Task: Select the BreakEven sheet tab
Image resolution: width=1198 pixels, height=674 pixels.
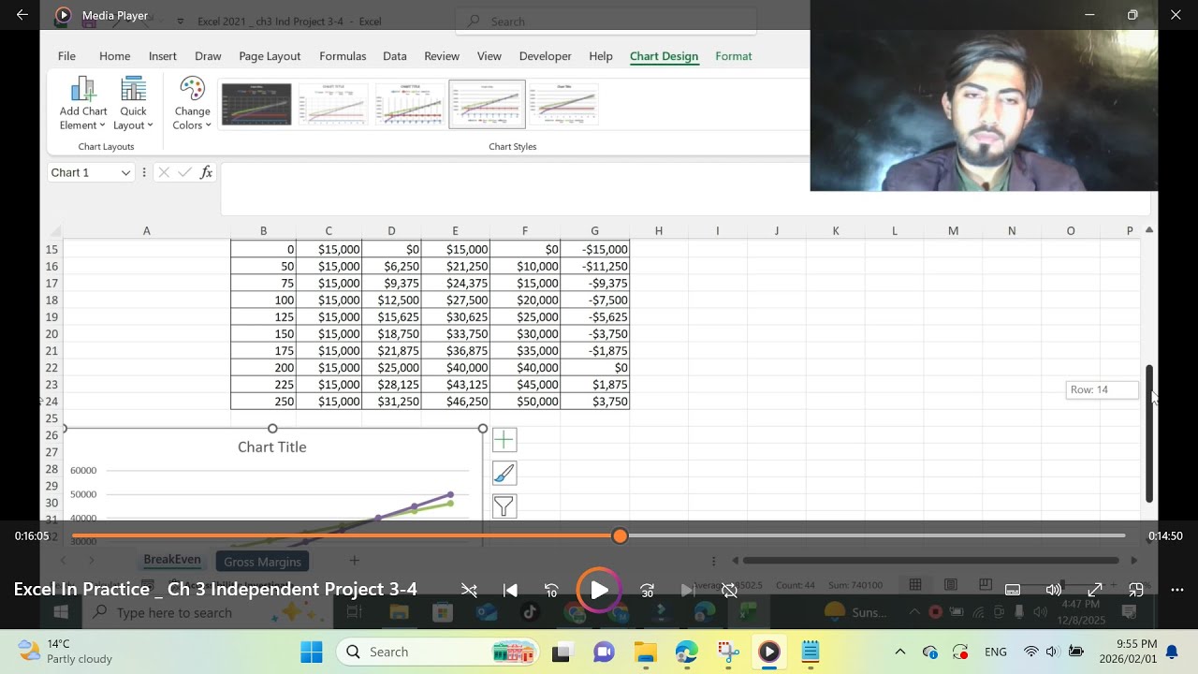Action: click(172, 560)
